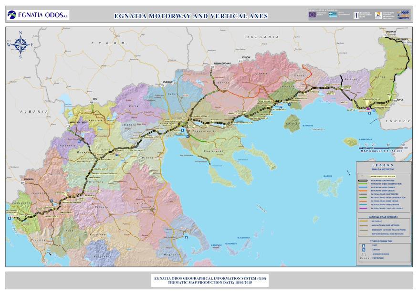Click the Airport symbol in the legend

[364, 250]
